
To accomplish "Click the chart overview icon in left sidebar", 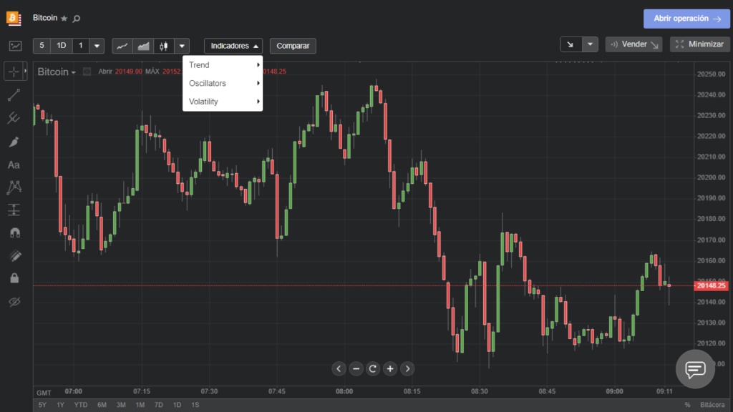I will tap(15, 46).
